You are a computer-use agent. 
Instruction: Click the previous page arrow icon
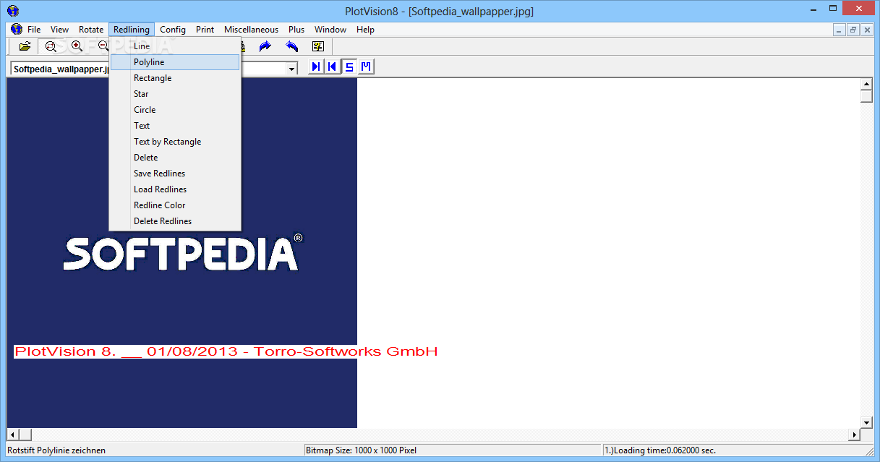tap(333, 67)
